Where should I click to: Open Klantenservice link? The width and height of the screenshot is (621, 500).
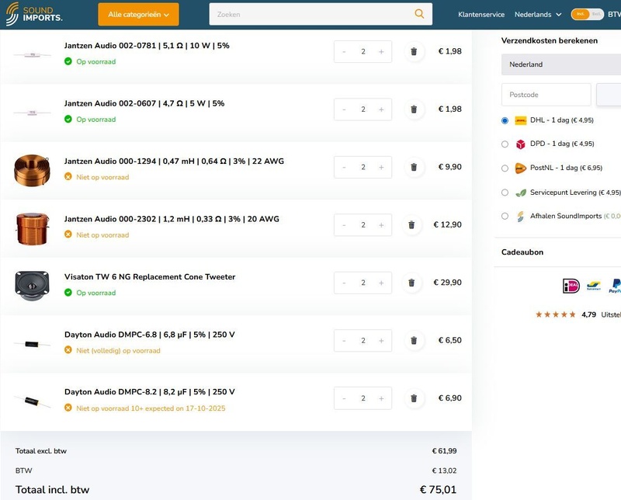click(x=481, y=14)
